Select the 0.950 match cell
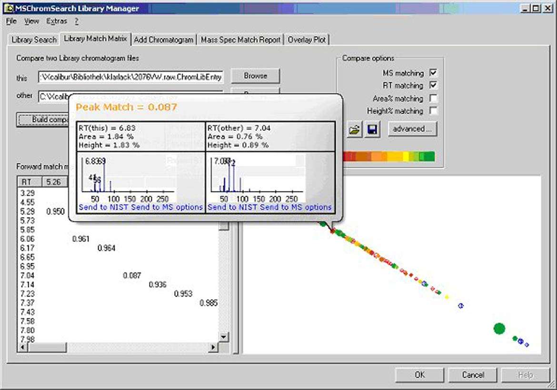This screenshot has height=390, width=557. point(55,212)
